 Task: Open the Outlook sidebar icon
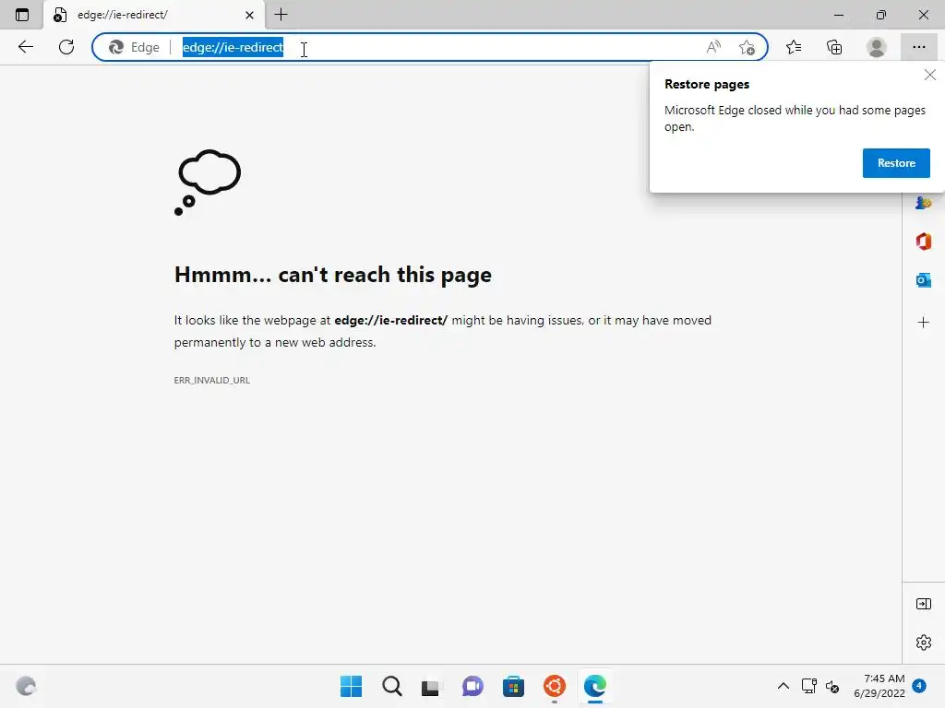923,280
